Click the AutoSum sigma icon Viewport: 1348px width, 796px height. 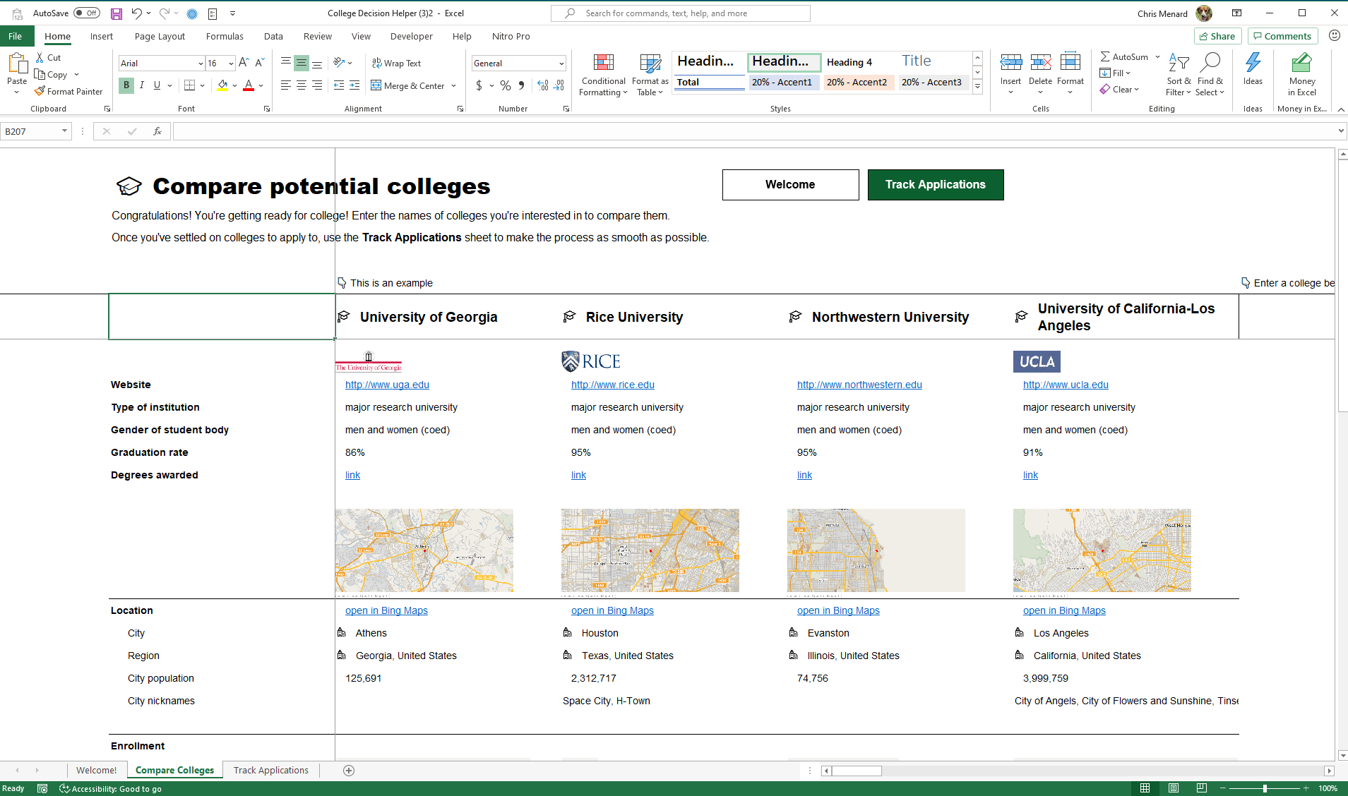(x=1105, y=56)
